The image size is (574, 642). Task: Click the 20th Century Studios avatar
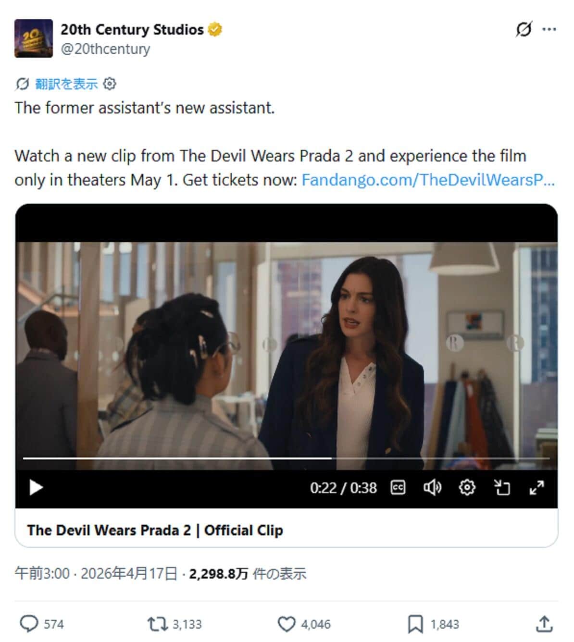34,38
